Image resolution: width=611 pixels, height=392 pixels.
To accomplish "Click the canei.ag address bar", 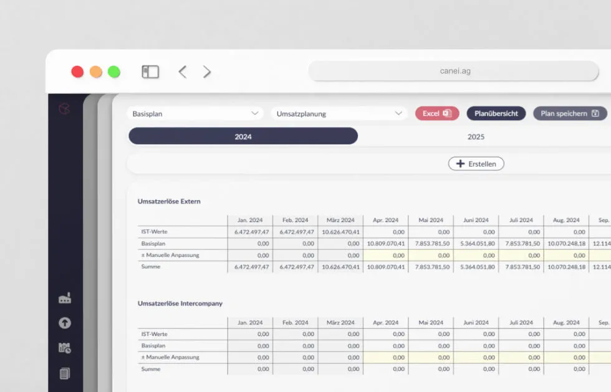I will tap(454, 71).
